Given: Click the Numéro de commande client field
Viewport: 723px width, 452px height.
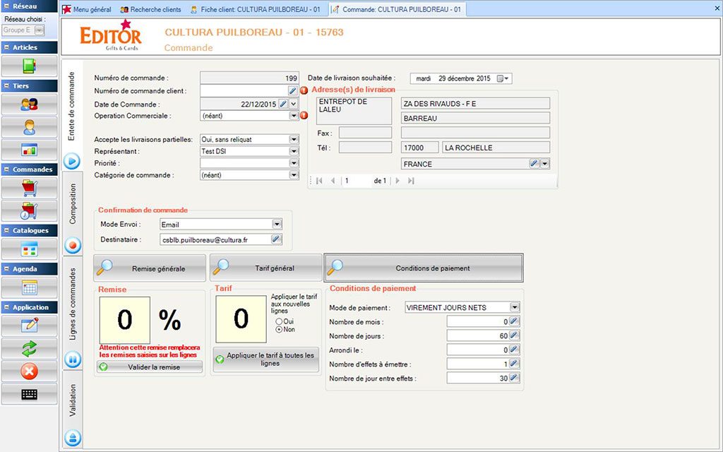Looking at the screenshot, I should tap(243, 91).
